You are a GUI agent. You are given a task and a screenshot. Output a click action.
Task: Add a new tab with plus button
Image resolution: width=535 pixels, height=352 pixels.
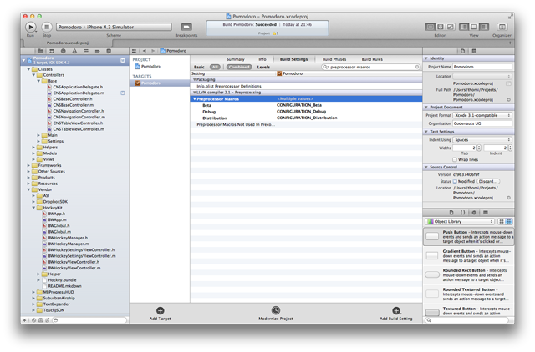coord(510,43)
